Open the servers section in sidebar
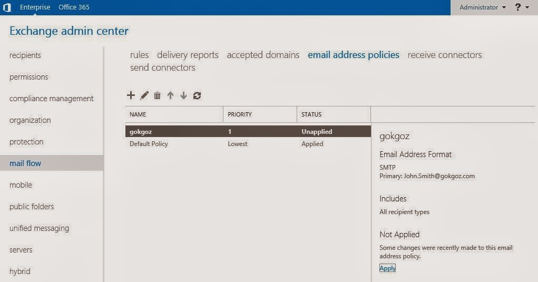538x282 pixels. pyautogui.click(x=21, y=250)
